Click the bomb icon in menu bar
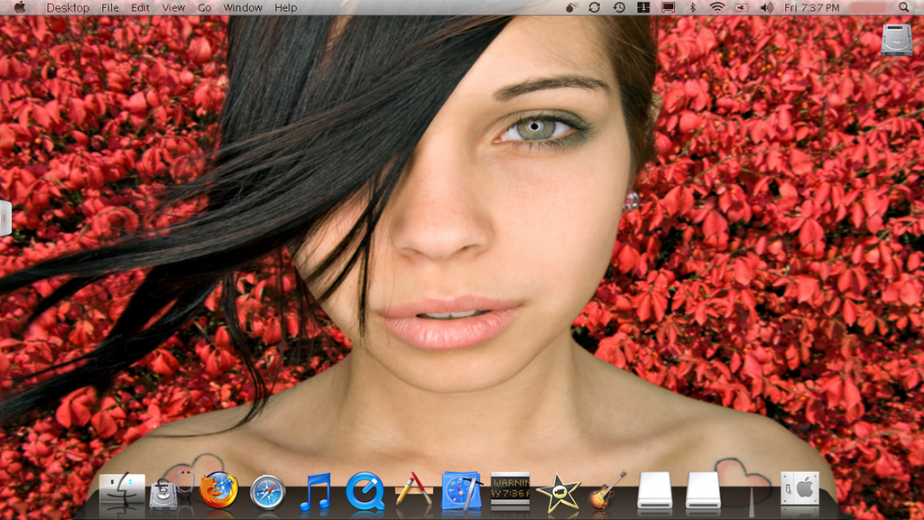The image size is (924, 520). [571, 7]
